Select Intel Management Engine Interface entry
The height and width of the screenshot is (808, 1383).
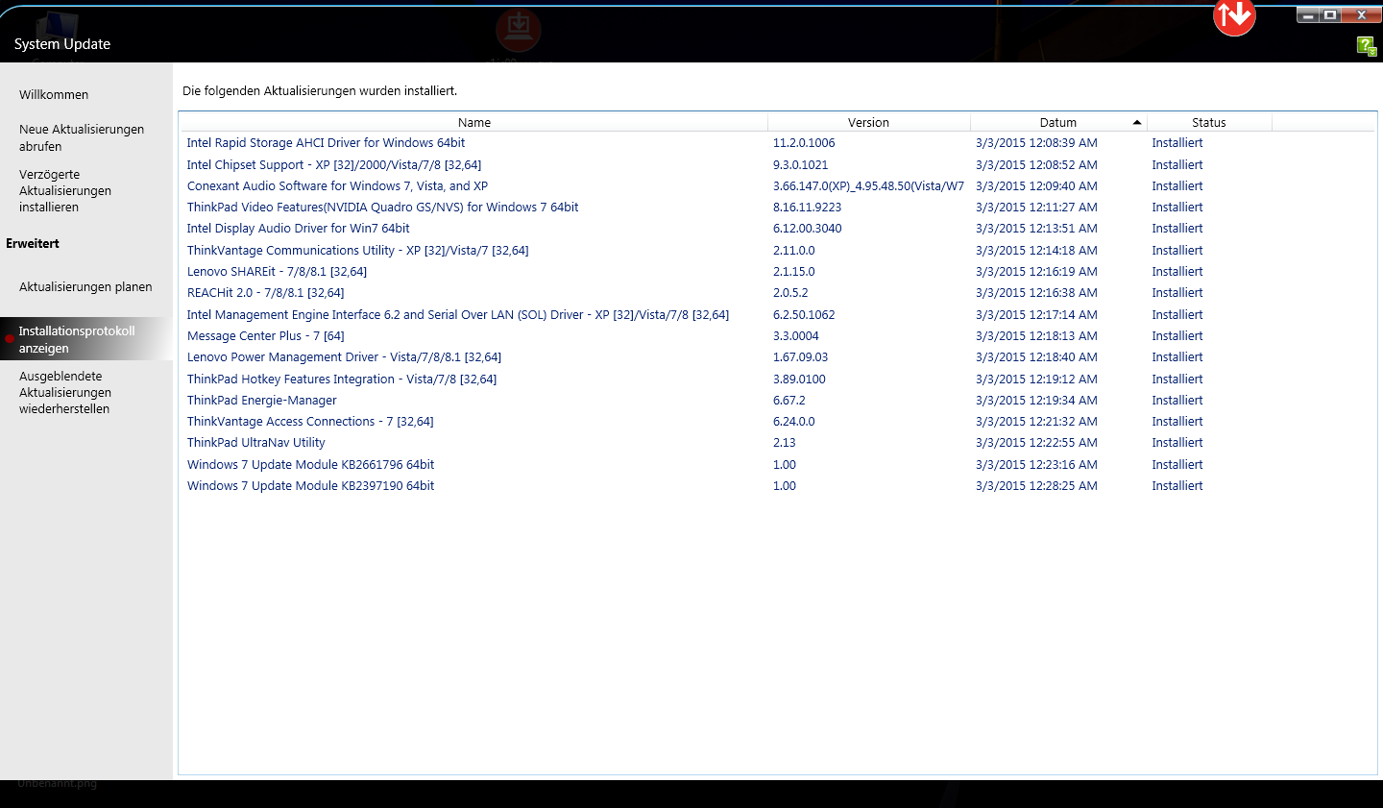[458, 315]
